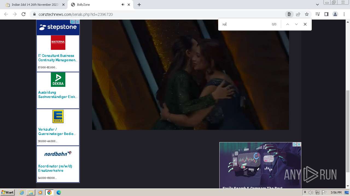Open a new tab
Image resolution: width=350 pixels, height=196 pixels.
tap(139, 5)
